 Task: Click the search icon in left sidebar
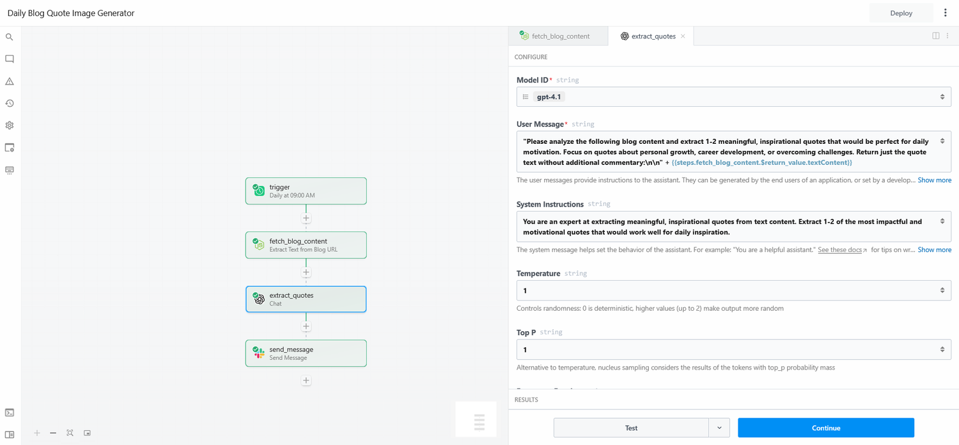pyautogui.click(x=10, y=37)
